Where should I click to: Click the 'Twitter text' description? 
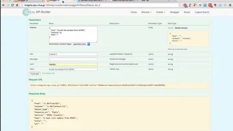click(114, 69)
